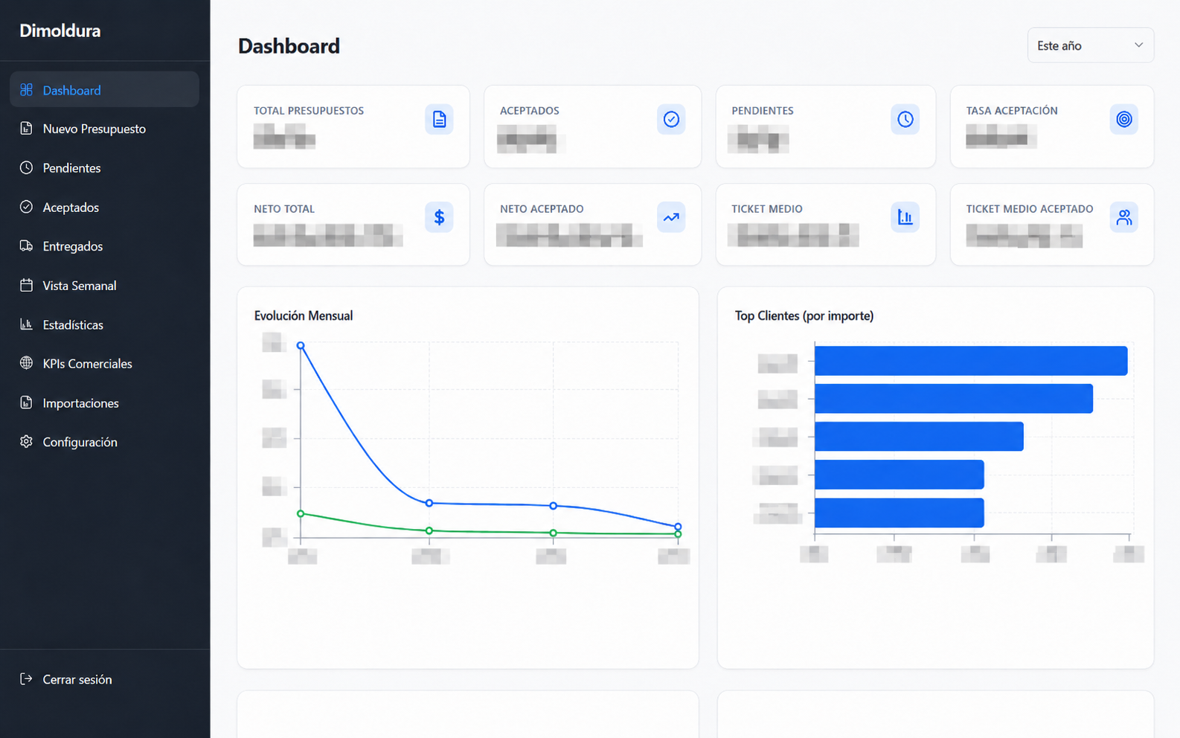The height and width of the screenshot is (738, 1180).
Task: Click the trending arrow icon in Neto Aceptado card
Action: click(x=671, y=217)
